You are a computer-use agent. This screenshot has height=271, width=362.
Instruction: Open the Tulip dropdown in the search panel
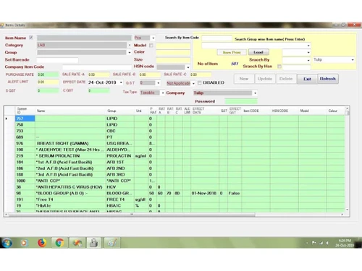click(353, 59)
